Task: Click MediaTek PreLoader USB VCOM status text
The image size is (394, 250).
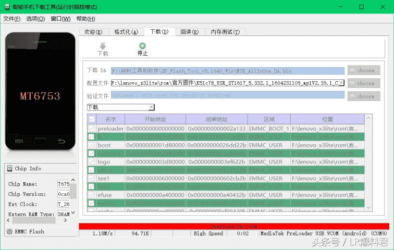Action: (x=324, y=233)
